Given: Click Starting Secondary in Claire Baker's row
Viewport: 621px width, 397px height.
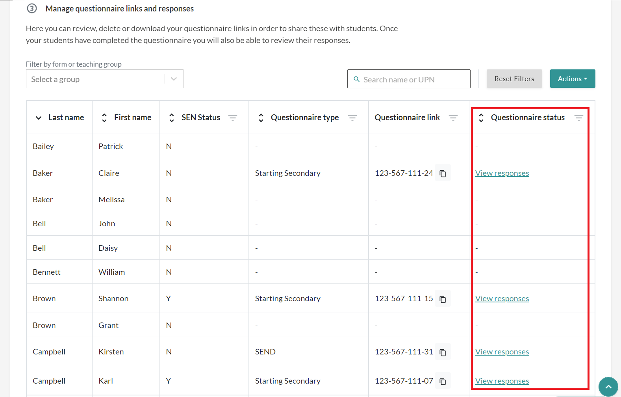Looking at the screenshot, I should (287, 173).
